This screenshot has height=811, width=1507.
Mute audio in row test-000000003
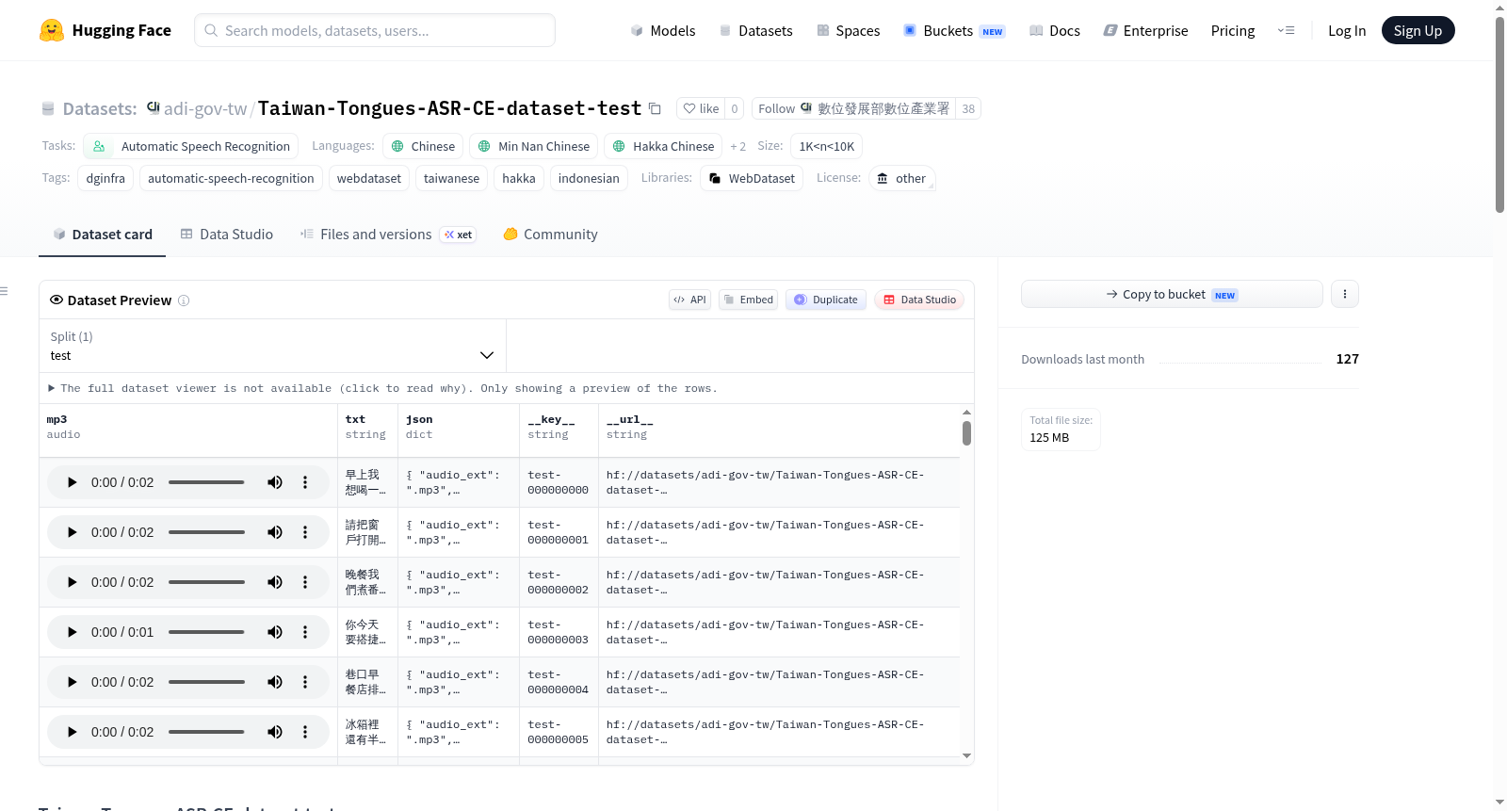click(275, 632)
